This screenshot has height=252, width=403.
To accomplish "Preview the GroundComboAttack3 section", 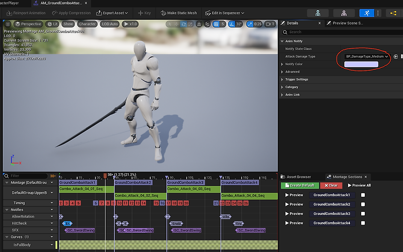I will tap(294, 214).
